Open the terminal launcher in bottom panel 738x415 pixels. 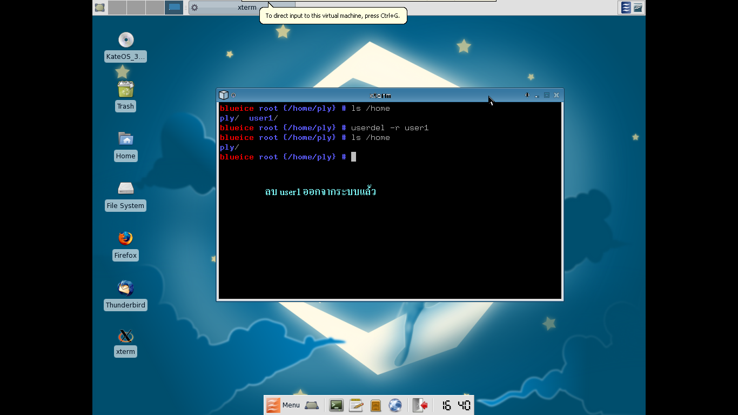coord(337,405)
